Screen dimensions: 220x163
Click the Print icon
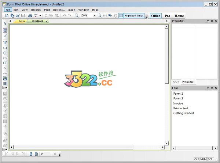30,15
